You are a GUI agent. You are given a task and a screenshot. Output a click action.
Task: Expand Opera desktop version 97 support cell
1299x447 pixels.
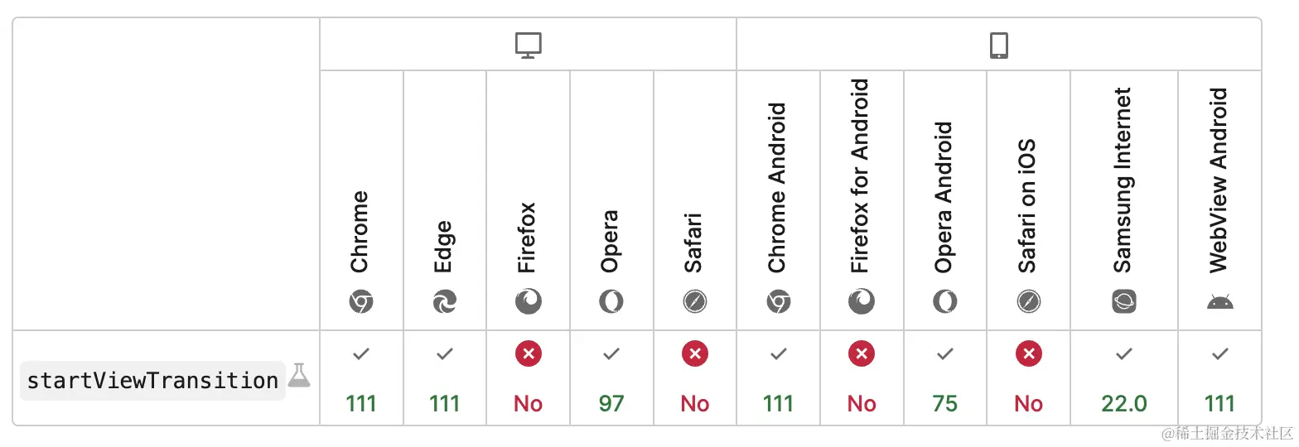coord(611,379)
